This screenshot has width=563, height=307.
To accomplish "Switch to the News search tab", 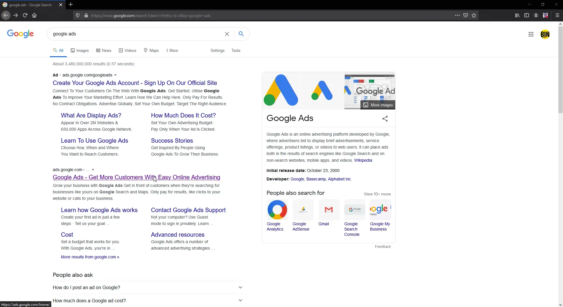I will [x=104, y=50].
